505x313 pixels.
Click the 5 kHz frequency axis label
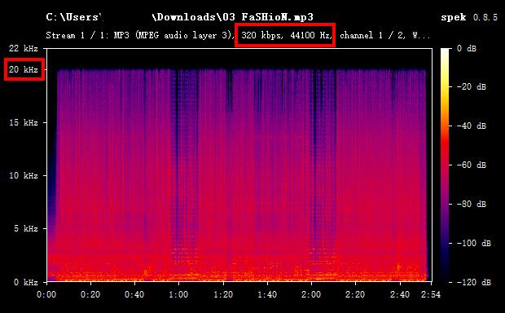point(26,228)
